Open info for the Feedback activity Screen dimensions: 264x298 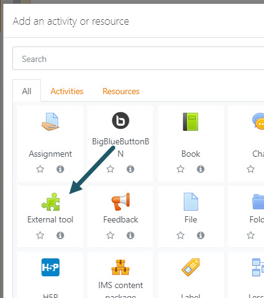130,235
